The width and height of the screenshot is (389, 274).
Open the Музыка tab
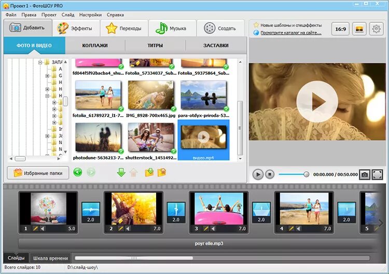pyautogui.click(x=172, y=29)
